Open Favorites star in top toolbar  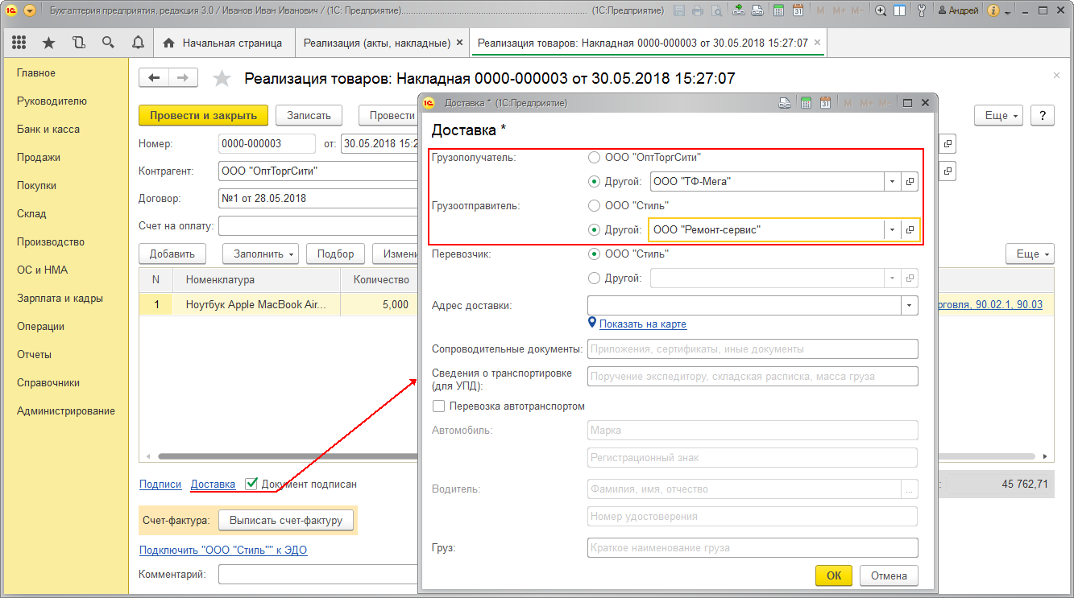coord(48,43)
